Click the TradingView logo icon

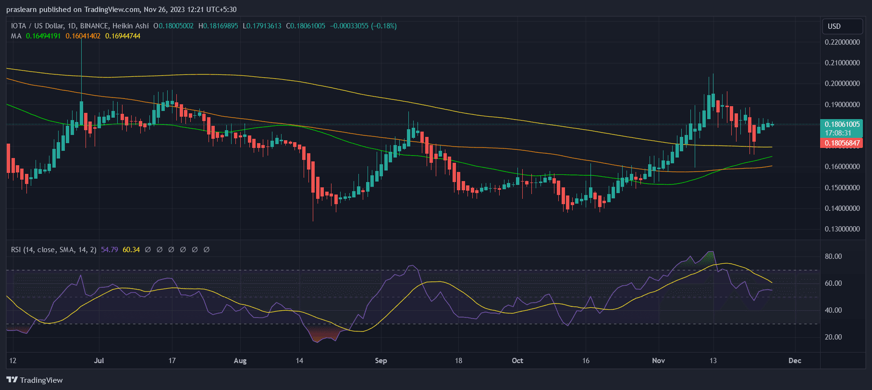click(x=12, y=380)
